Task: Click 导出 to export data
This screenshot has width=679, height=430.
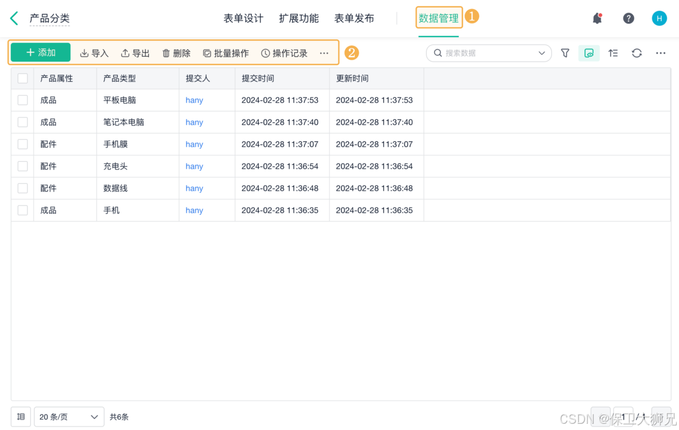Action: point(135,53)
